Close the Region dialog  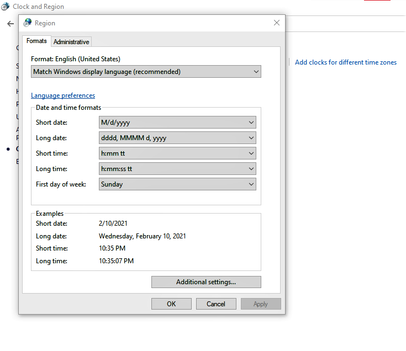coord(277,23)
